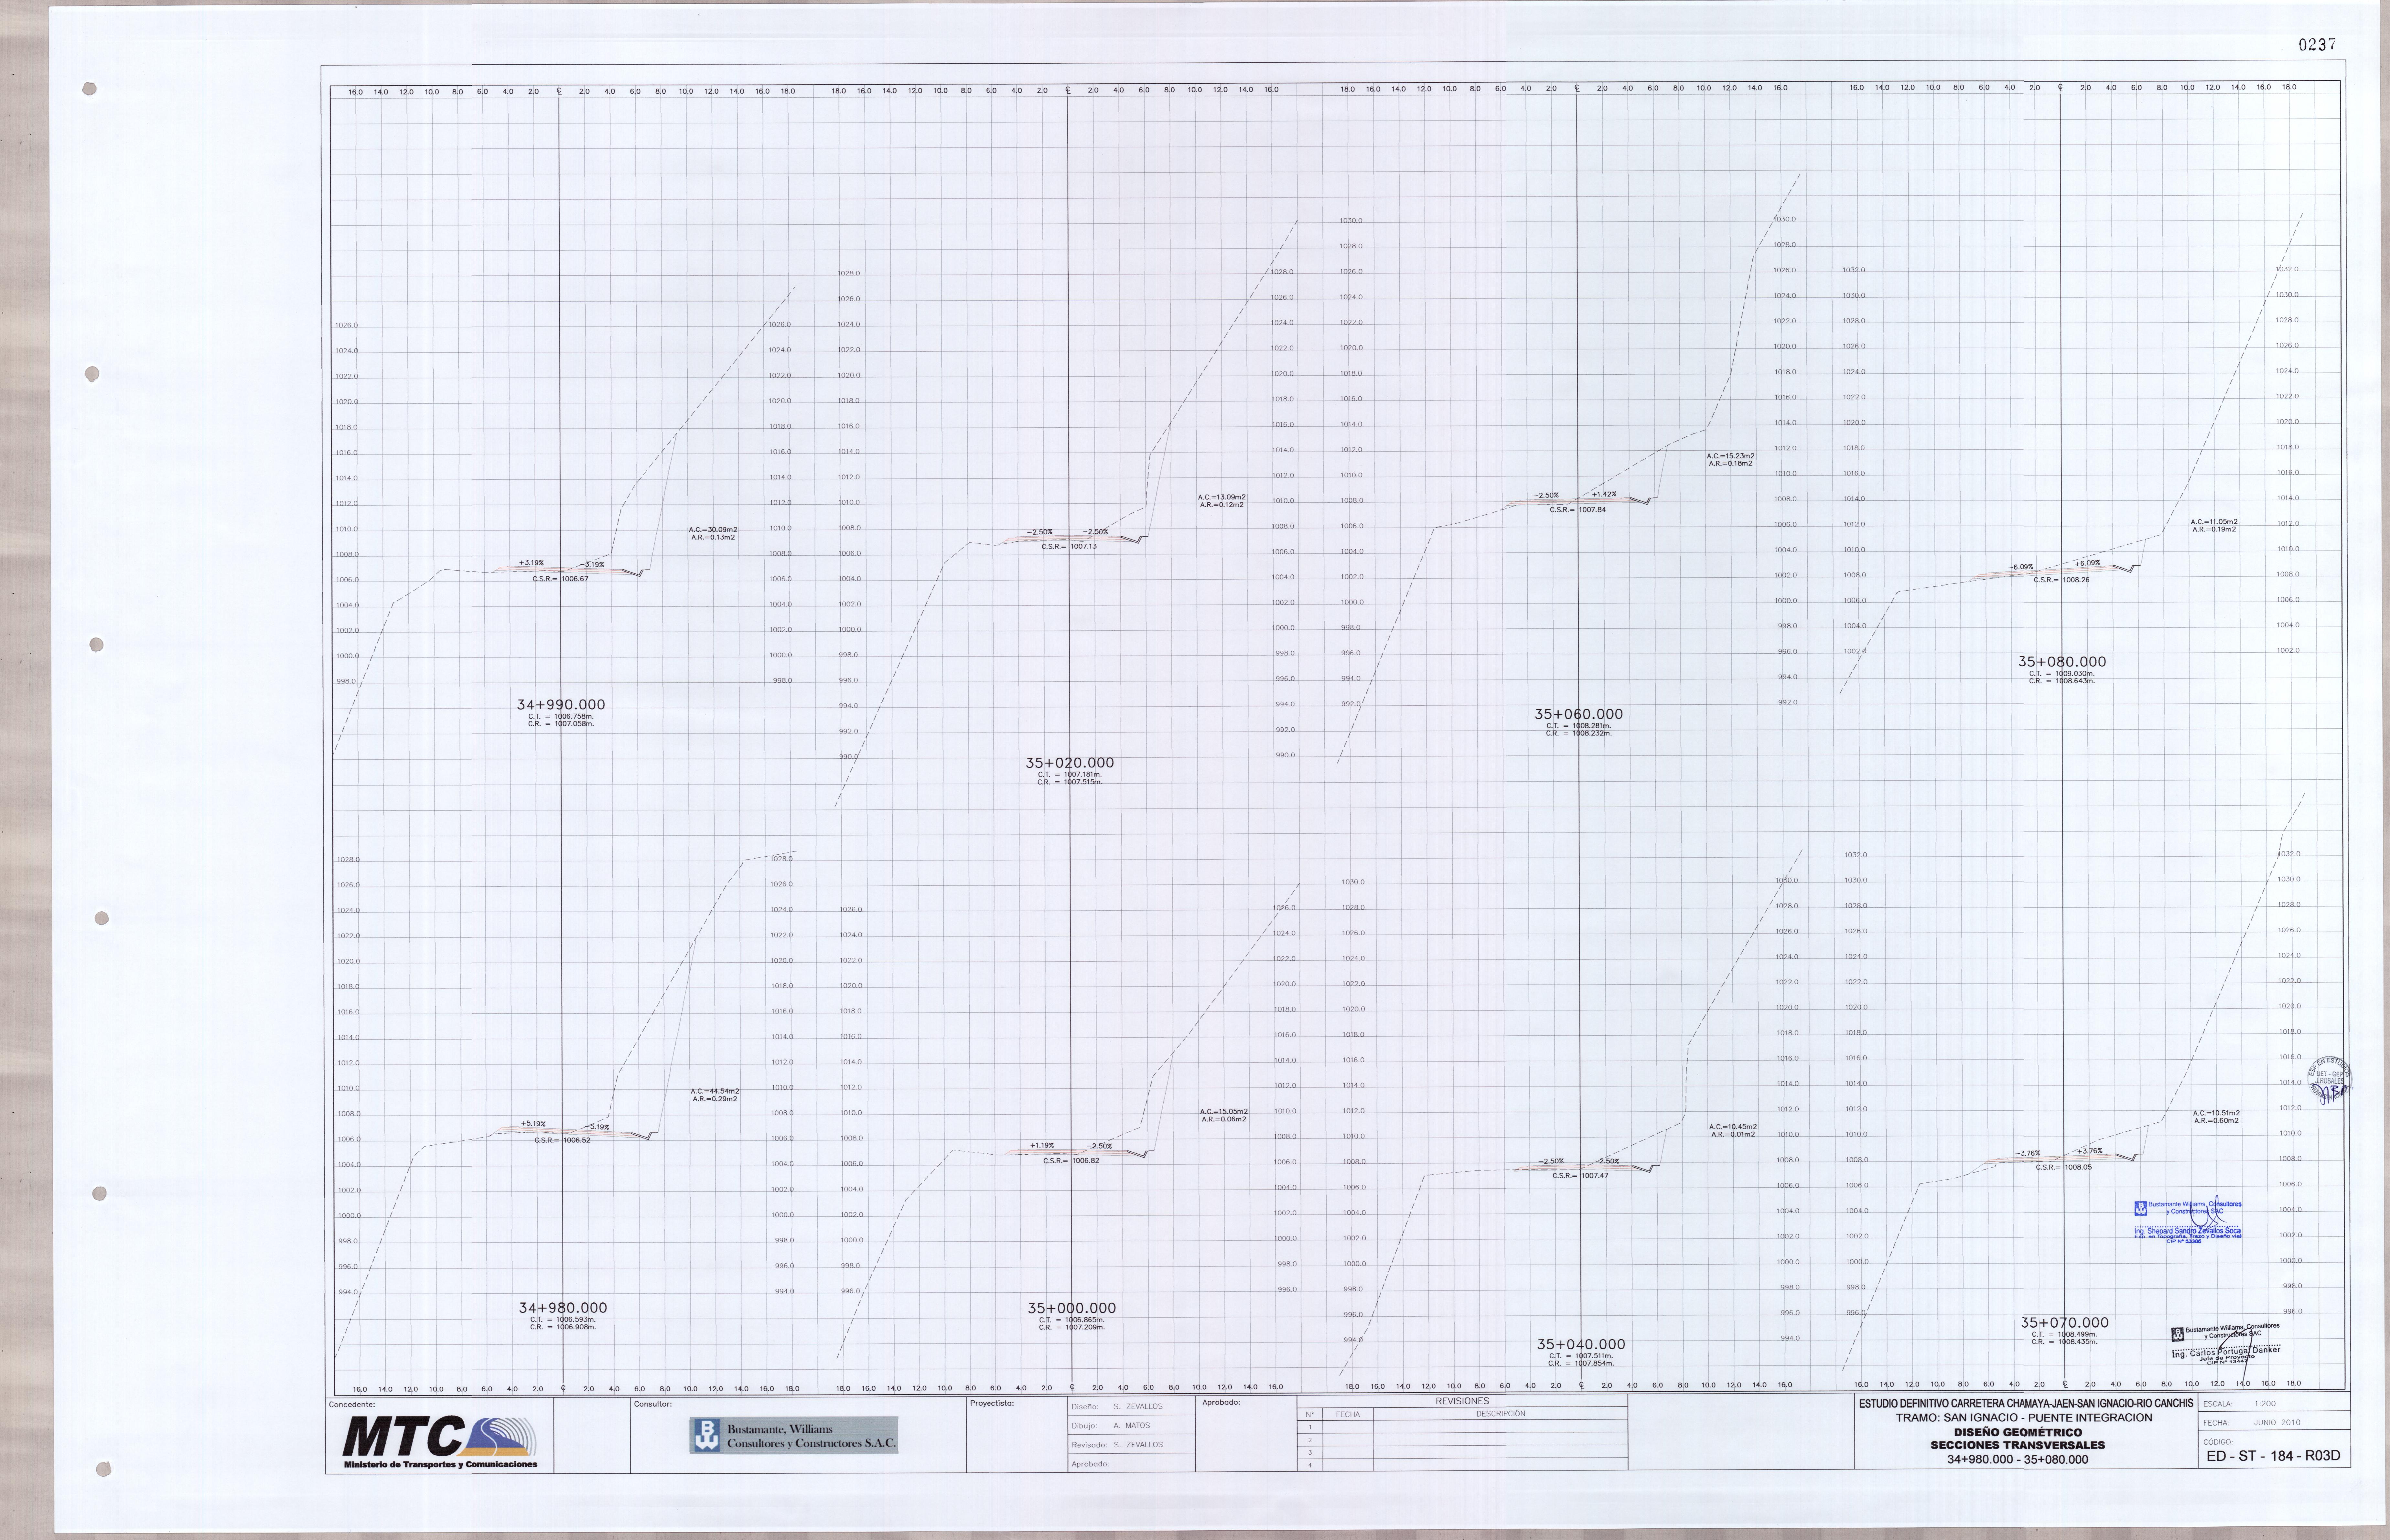2390x1540 pixels.
Task: Click the A.C.=44.54m2 area note
Action: point(715,1091)
